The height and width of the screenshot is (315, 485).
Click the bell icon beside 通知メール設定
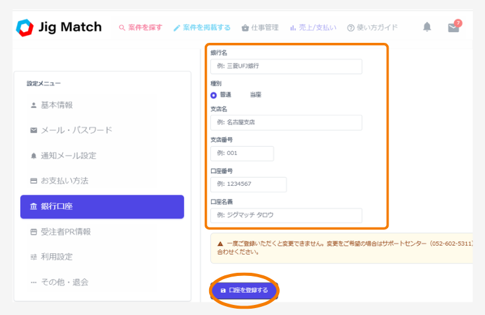(x=34, y=156)
